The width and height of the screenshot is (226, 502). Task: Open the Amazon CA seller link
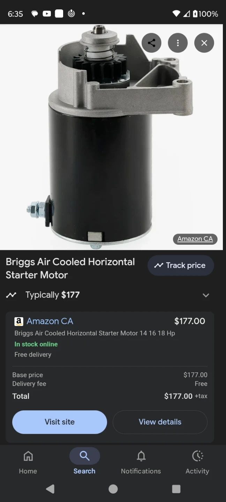coord(50,321)
